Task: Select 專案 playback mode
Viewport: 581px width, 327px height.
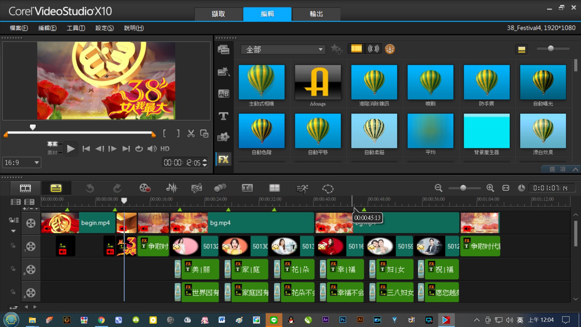Action: (52, 144)
